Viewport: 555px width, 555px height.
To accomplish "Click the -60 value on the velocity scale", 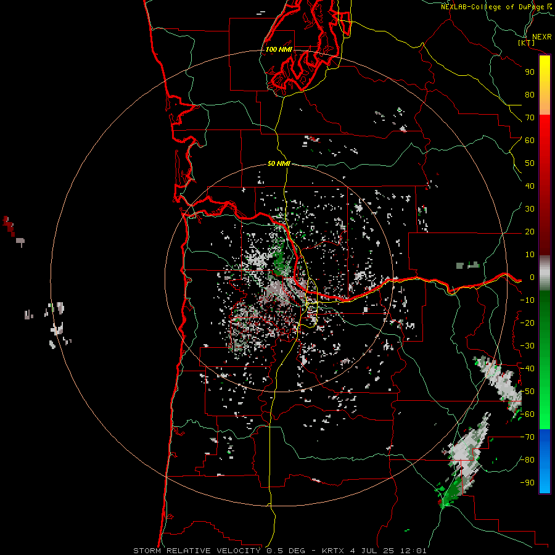I will pyautogui.click(x=527, y=414).
